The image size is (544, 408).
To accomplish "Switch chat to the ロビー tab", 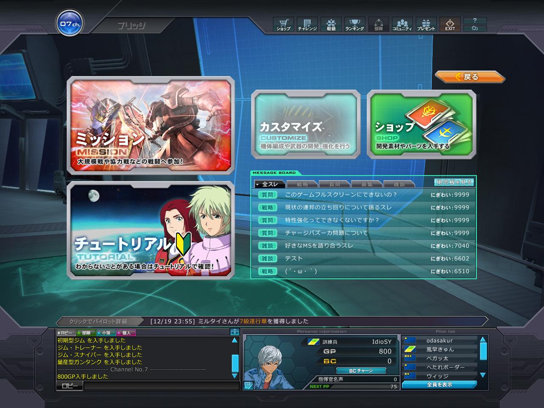I will click(66, 333).
